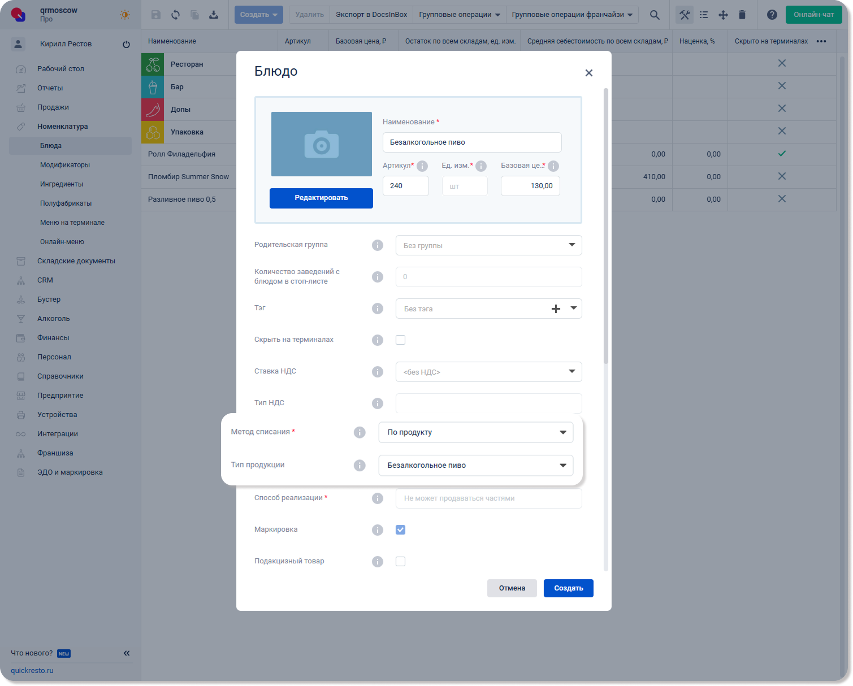Open the Метод списания dropdown
This screenshot has height=686, width=853.
point(475,432)
